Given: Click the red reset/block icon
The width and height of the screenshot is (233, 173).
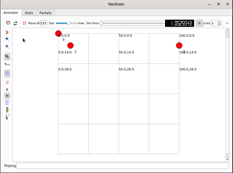Looking at the screenshot, I should click(7, 82).
